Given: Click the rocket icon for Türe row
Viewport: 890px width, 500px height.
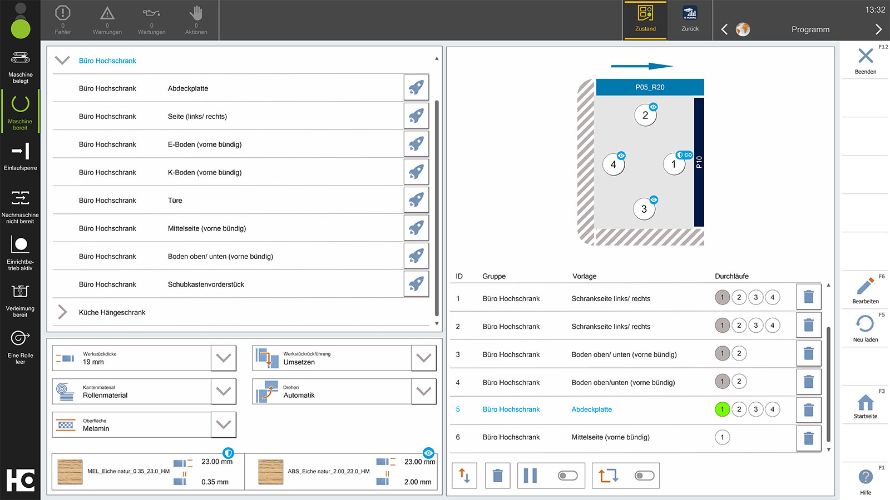Looking at the screenshot, I should pyautogui.click(x=416, y=200).
